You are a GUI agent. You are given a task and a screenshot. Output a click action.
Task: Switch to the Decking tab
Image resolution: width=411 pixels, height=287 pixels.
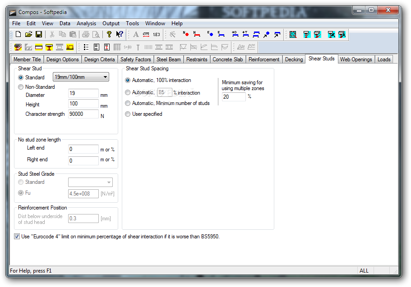[x=294, y=59]
